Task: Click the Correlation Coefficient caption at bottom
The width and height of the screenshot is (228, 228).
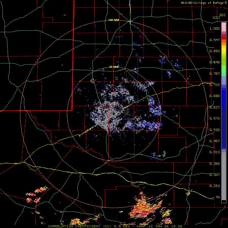Action: (x=115, y=226)
